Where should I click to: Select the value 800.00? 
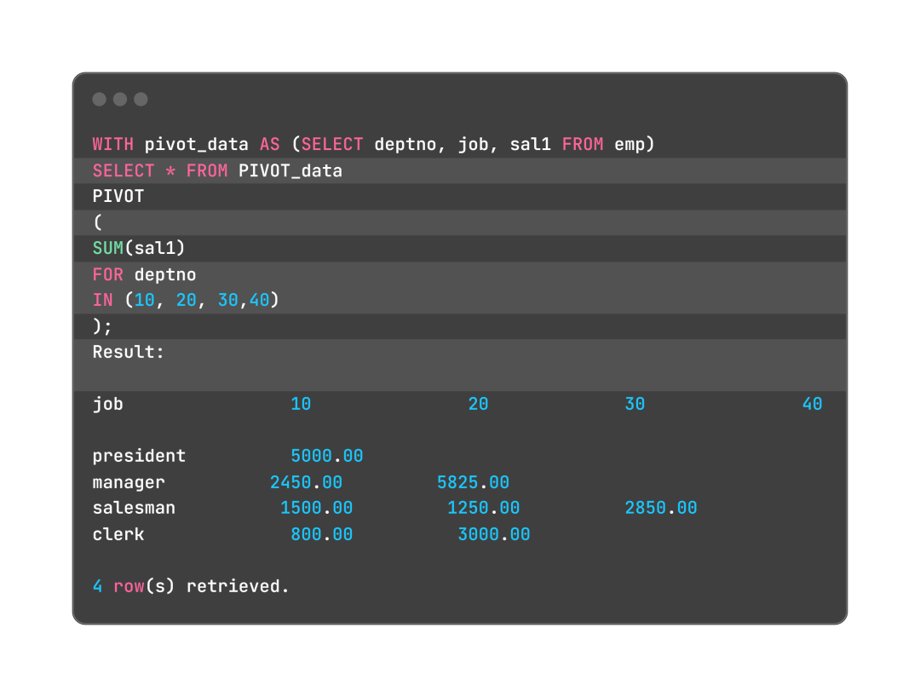tap(321, 534)
